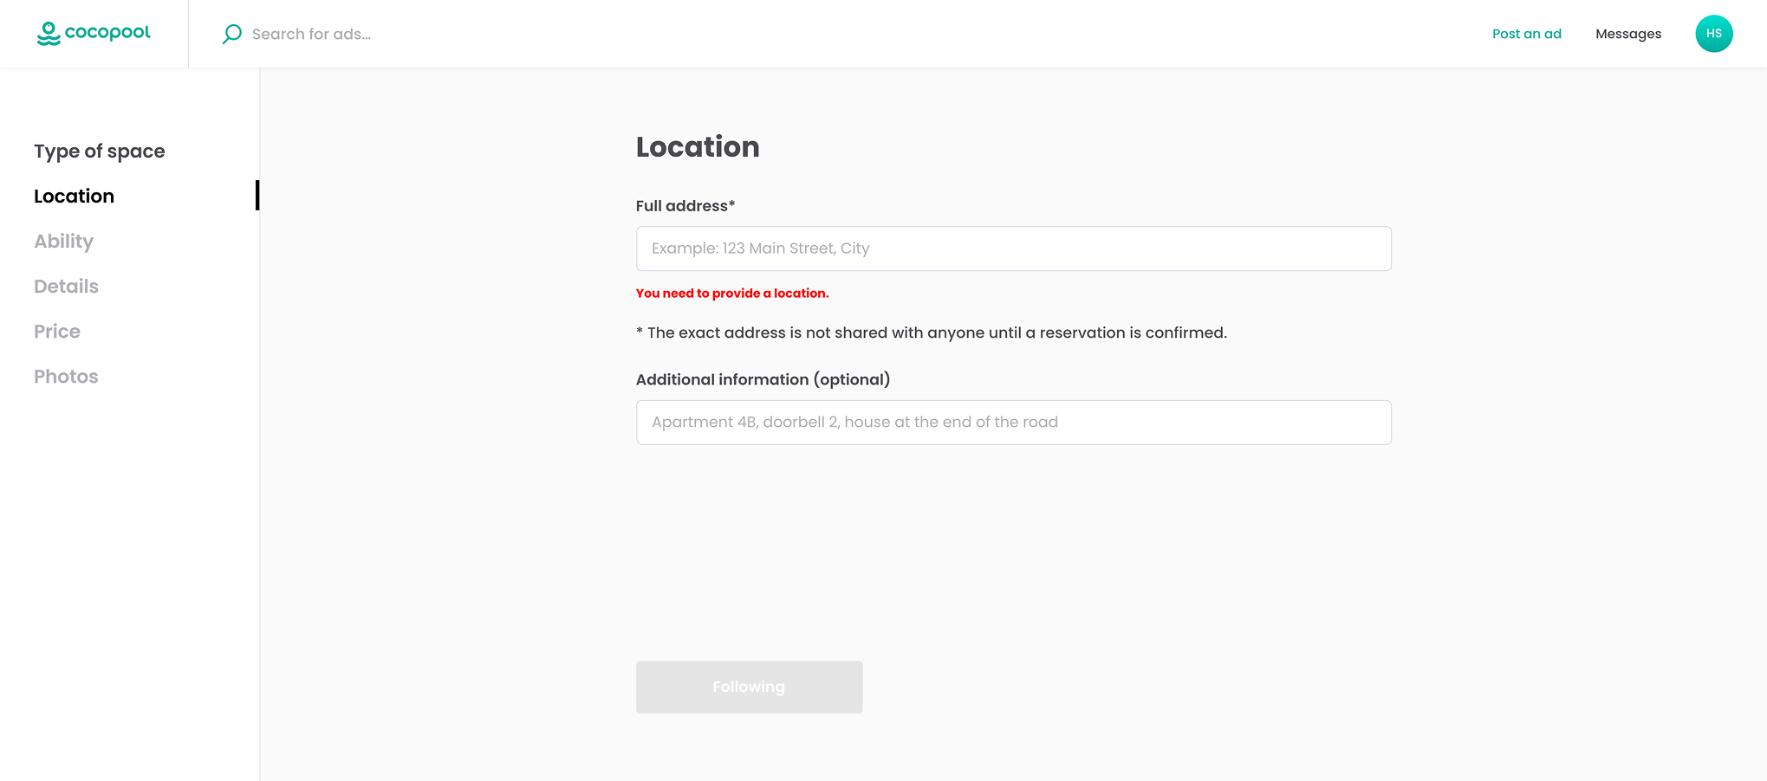Click the Location page heading
Screen dimensions: 1767x781
point(698,147)
